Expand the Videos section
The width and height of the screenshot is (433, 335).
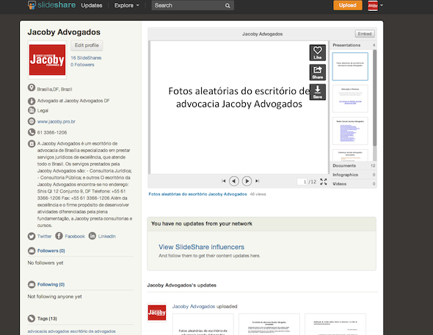click(x=354, y=184)
